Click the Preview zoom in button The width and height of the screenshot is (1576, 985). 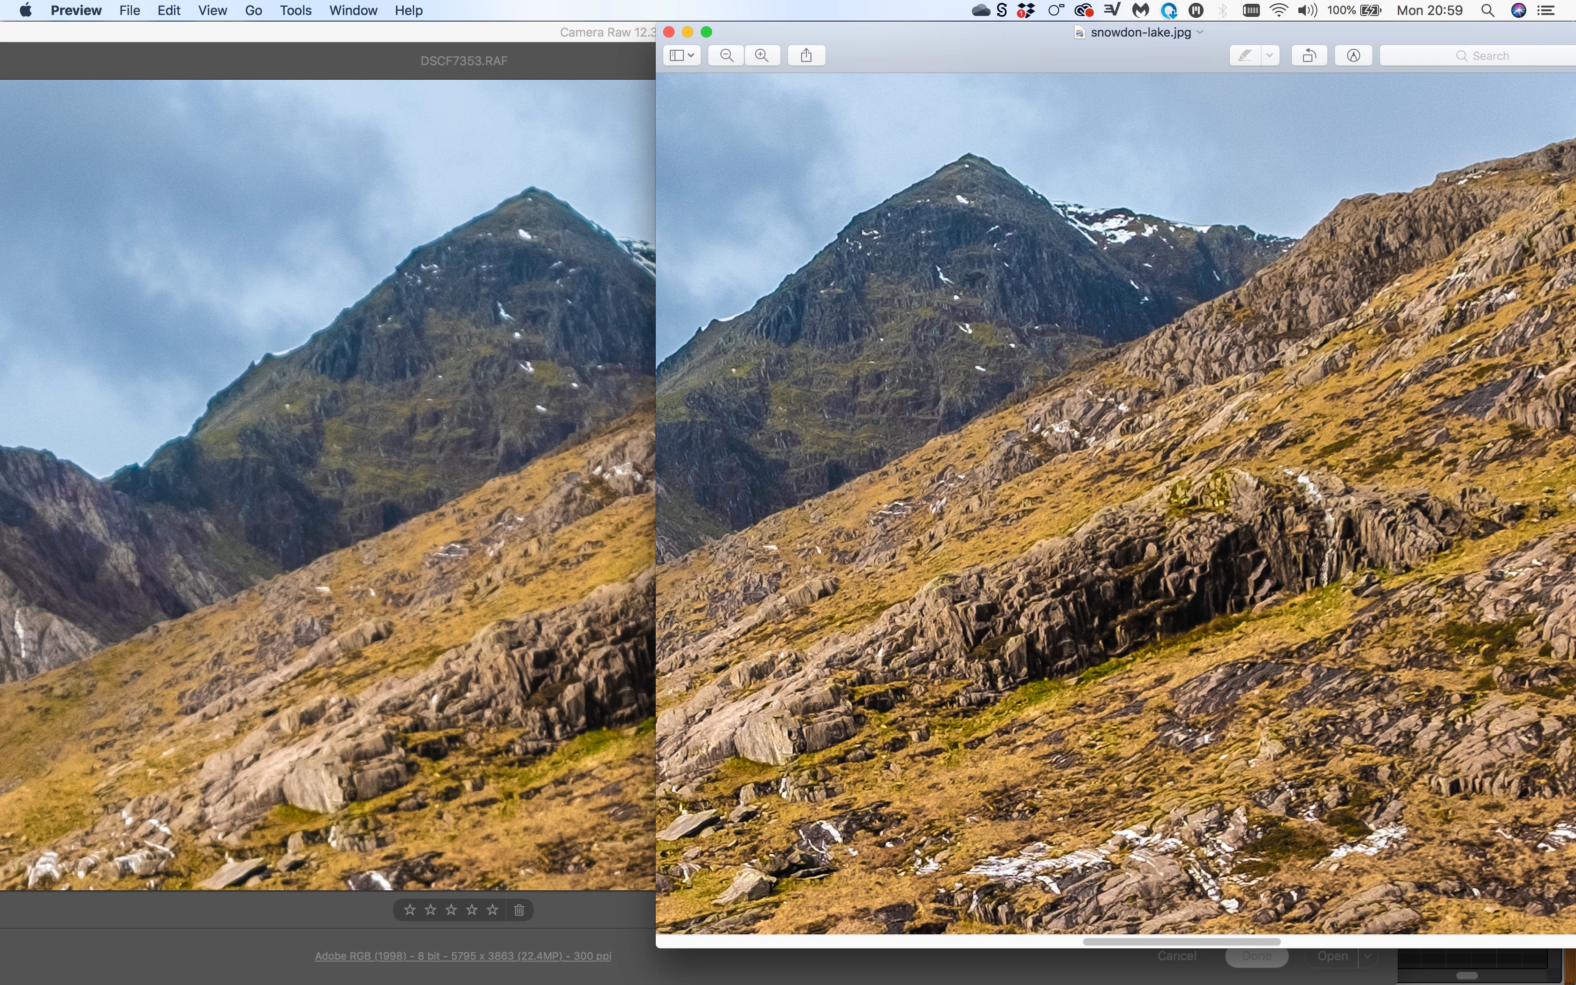coord(762,55)
